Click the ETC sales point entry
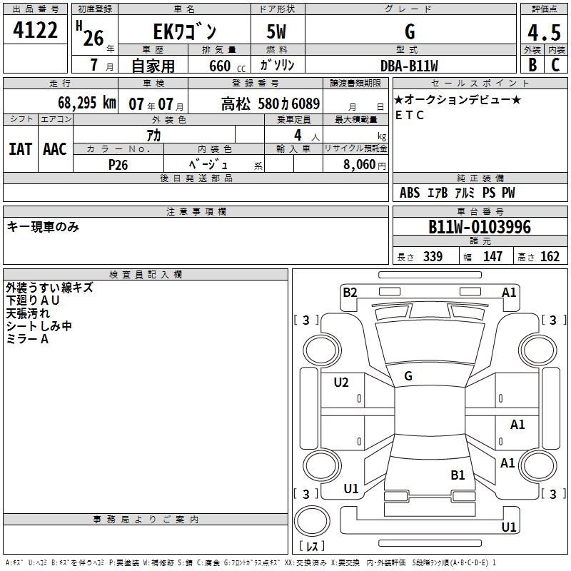 point(409,115)
